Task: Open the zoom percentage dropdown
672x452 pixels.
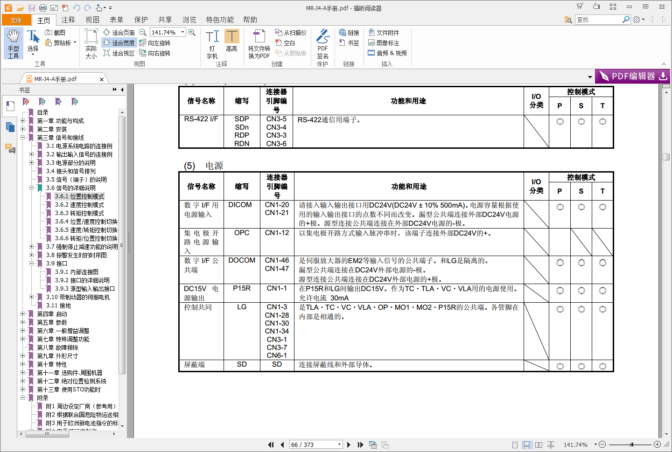Action: point(183,32)
